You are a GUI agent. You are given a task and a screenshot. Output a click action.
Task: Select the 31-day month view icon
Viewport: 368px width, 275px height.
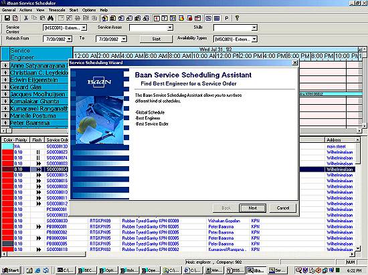[x=173, y=18]
